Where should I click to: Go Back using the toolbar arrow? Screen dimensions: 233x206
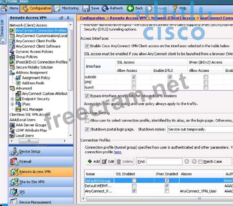tap(135, 8)
